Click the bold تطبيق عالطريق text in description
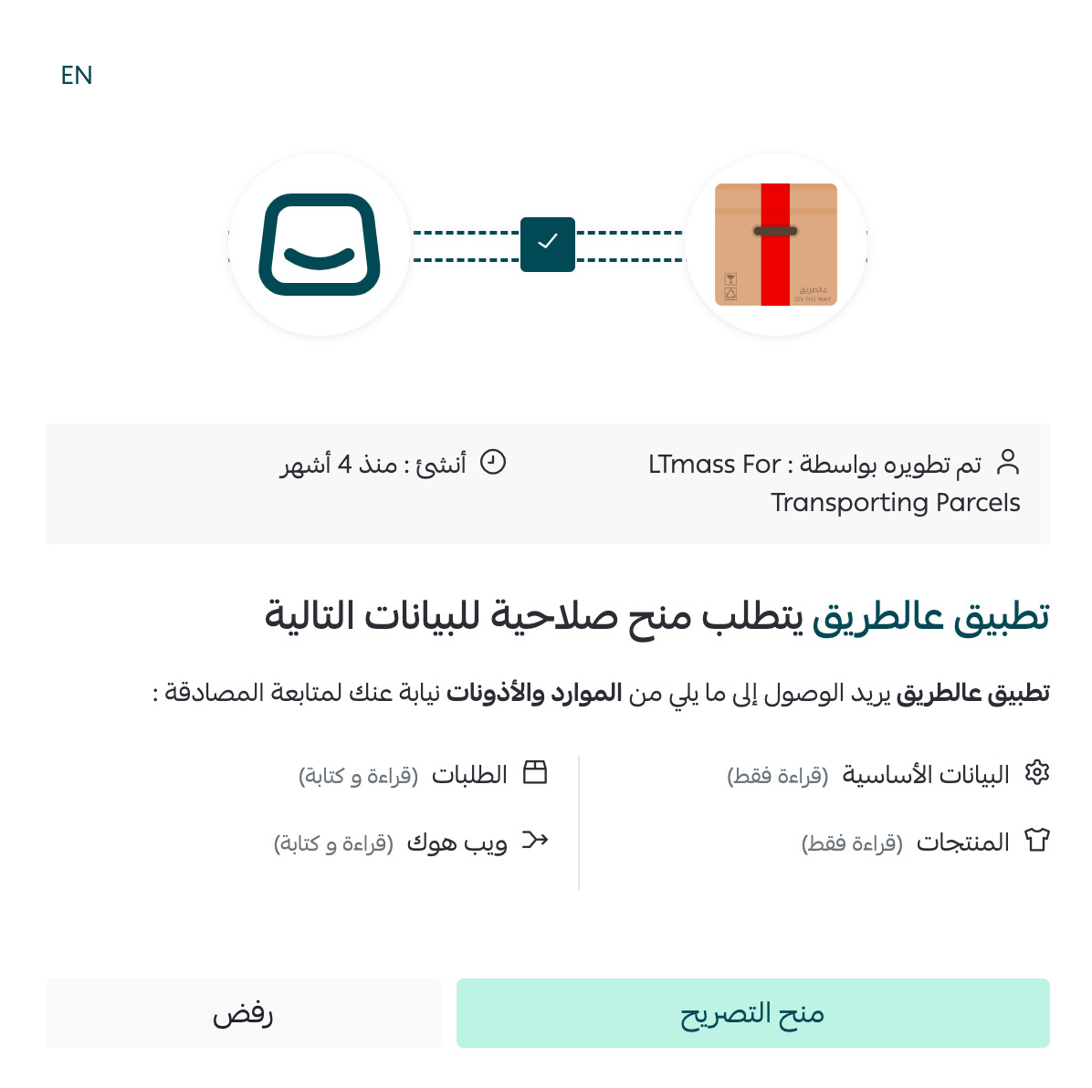This screenshot has height=1088, width=1092. (x=973, y=694)
